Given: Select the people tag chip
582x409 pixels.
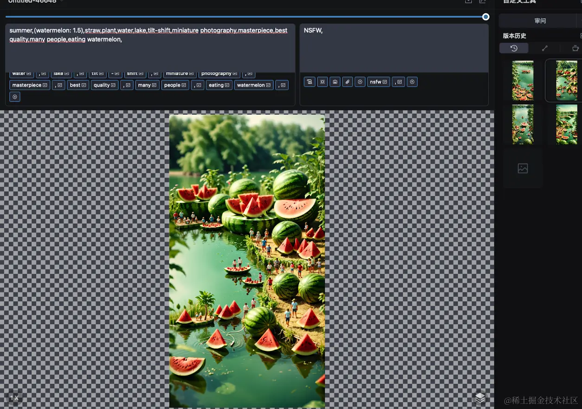Looking at the screenshot, I should [175, 85].
